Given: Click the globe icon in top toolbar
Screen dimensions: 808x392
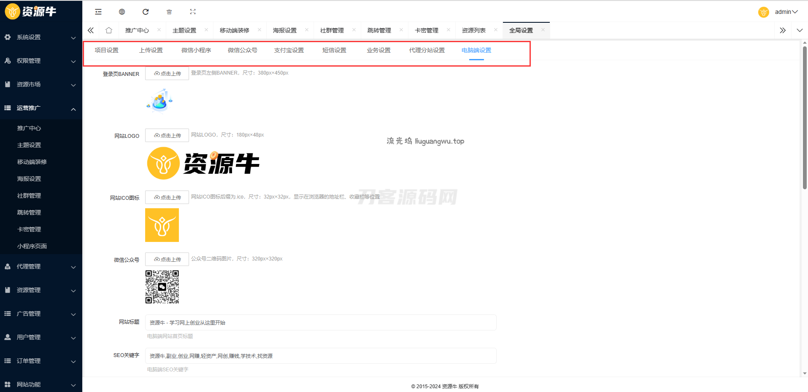Looking at the screenshot, I should (x=122, y=12).
